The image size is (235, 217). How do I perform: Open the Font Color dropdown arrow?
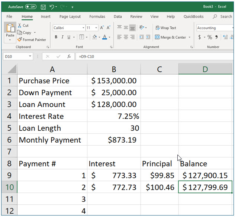tap(110, 37)
